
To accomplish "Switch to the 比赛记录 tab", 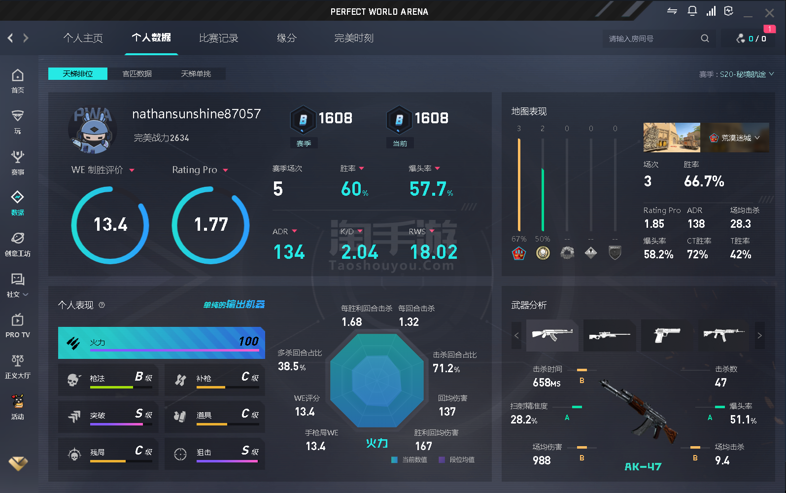I will (218, 38).
